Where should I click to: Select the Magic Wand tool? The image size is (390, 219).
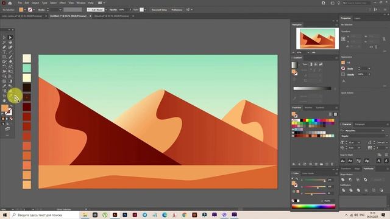tap(4, 42)
